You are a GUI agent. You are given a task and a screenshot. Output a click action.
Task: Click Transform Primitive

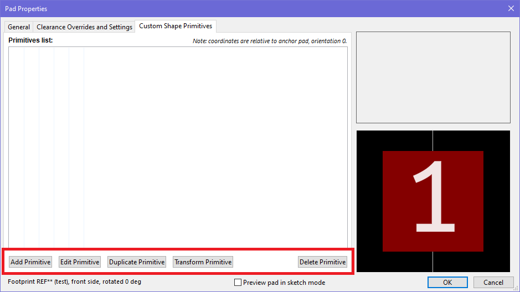[203, 262]
